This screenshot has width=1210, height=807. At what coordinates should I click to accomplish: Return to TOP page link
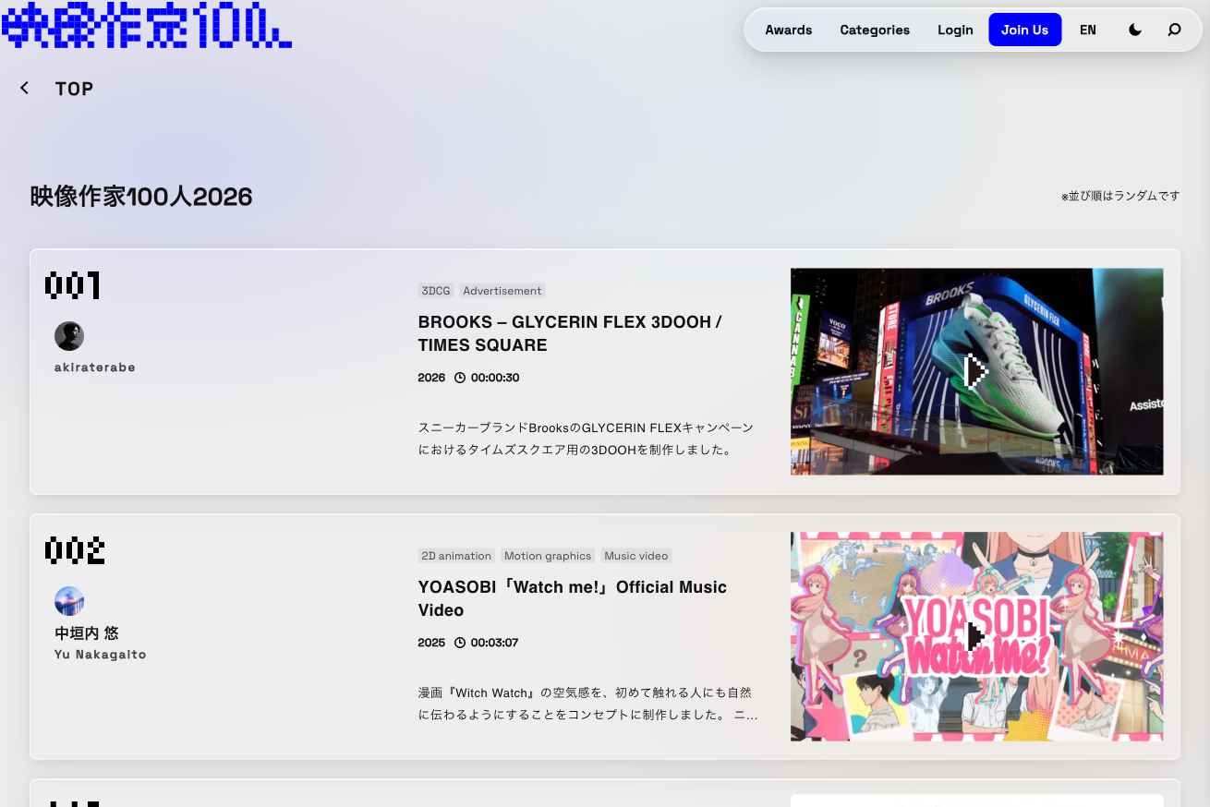[x=75, y=89]
